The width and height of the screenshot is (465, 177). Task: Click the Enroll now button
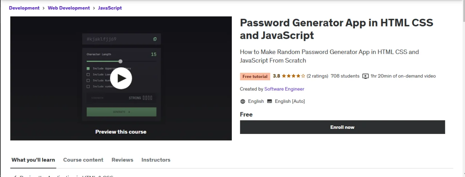click(x=342, y=127)
